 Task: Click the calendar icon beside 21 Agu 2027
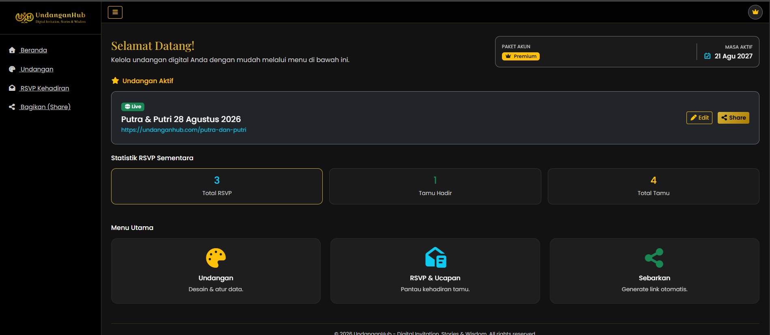tap(708, 56)
